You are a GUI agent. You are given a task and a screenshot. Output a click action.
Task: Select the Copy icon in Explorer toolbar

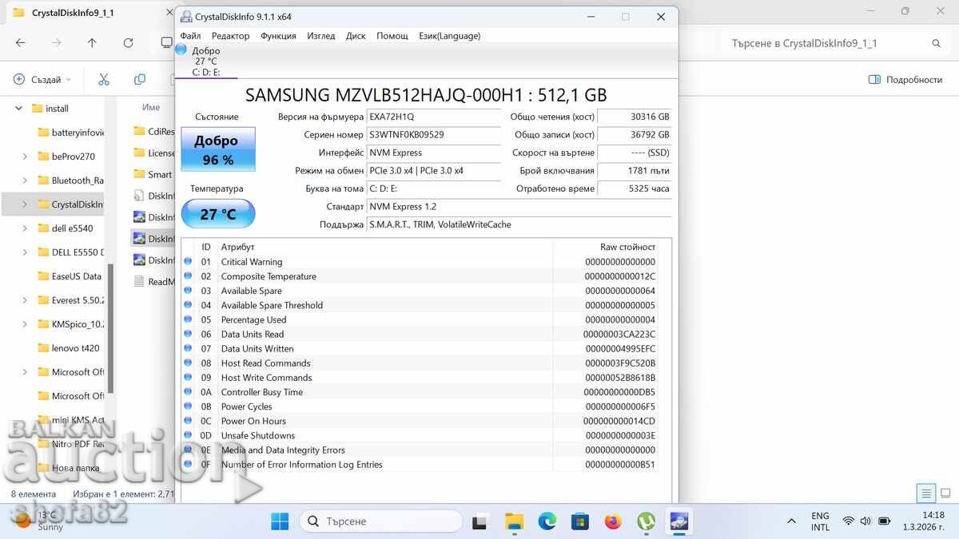pyautogui.click(x=140, y=79)
